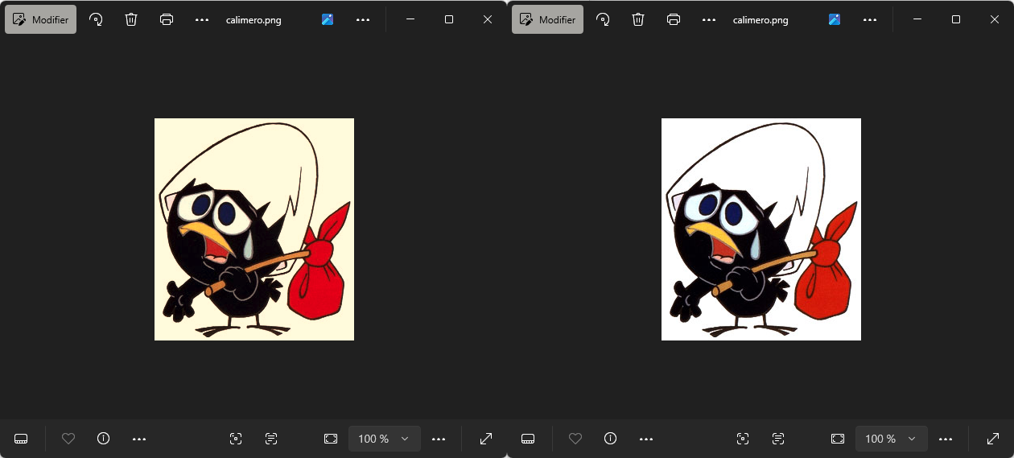The width and height of the screenshot is (1014, 458).
Task: Delete the image in left window
Action: pyautogui.click(x=131, y=19)
